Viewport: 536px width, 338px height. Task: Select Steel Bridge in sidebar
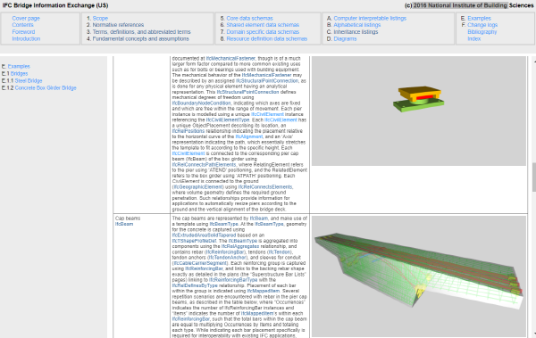(29, 81)
